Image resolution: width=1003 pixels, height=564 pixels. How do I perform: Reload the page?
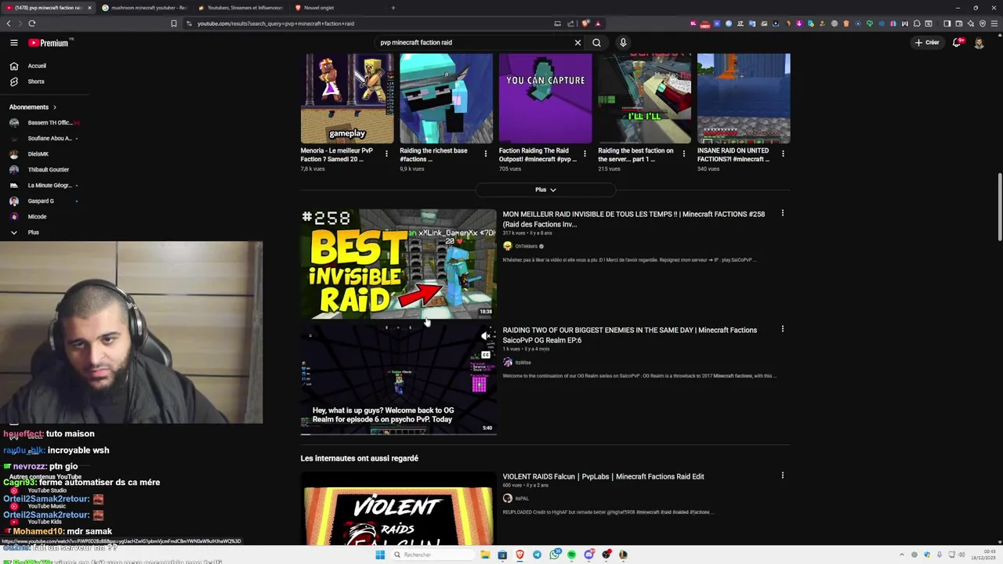[32, 23]
